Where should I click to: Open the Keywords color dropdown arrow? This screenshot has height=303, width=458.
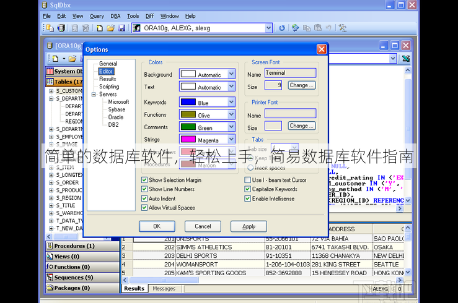point(231,102)
